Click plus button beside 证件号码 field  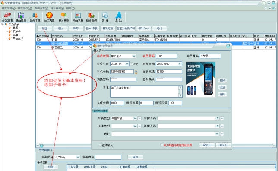point(222,126)
